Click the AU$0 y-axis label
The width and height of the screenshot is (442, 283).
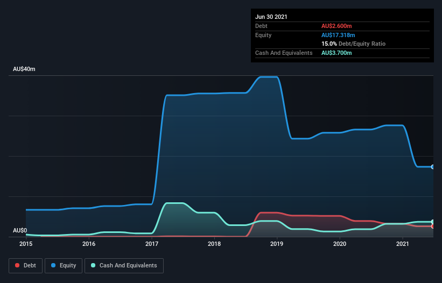20,230
